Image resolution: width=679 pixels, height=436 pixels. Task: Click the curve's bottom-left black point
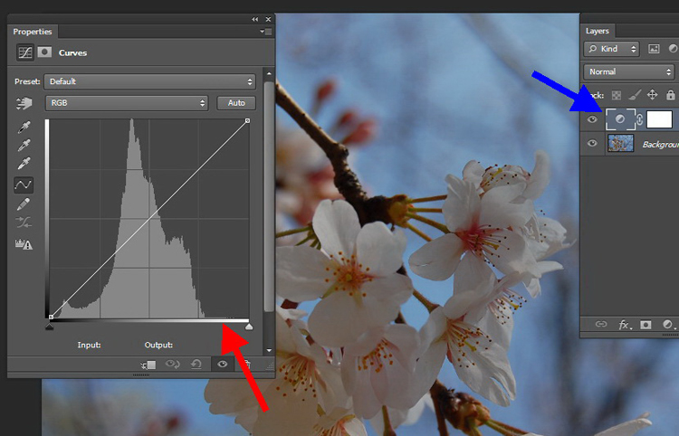51,318
